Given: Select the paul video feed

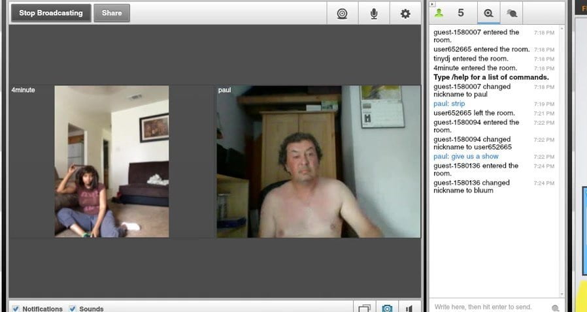Looking at the screenshot, I should [318, 161].
